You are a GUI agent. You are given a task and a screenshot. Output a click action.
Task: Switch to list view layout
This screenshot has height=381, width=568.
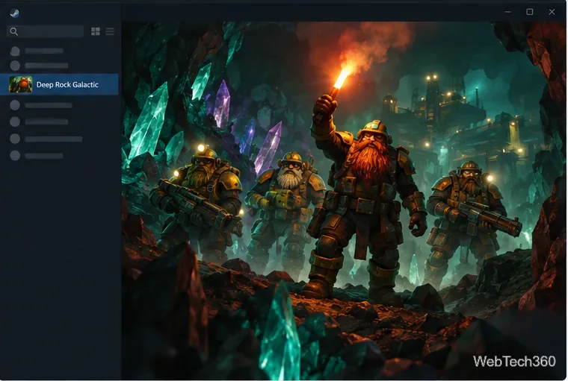pos(110,31)
